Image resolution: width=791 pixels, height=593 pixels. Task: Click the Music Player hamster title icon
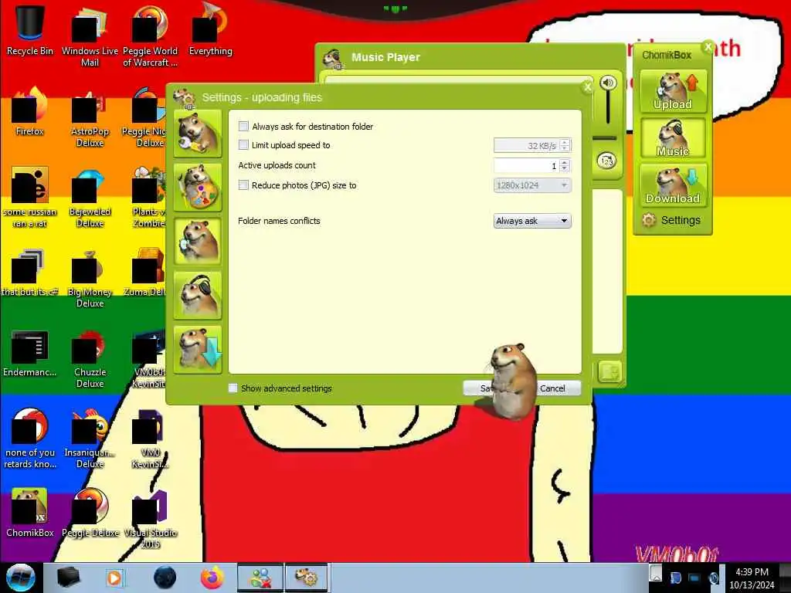pos(333,59)
